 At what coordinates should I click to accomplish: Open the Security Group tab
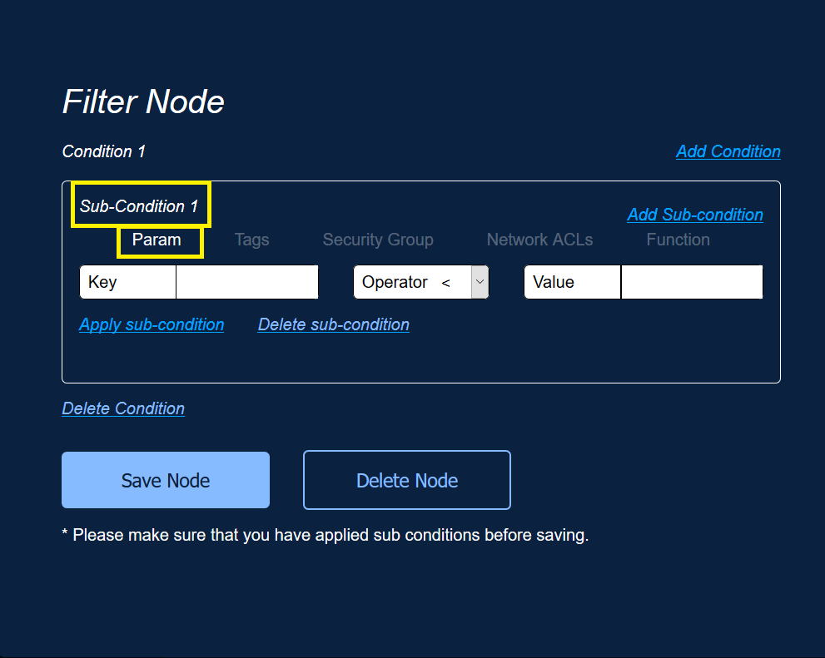378,240
